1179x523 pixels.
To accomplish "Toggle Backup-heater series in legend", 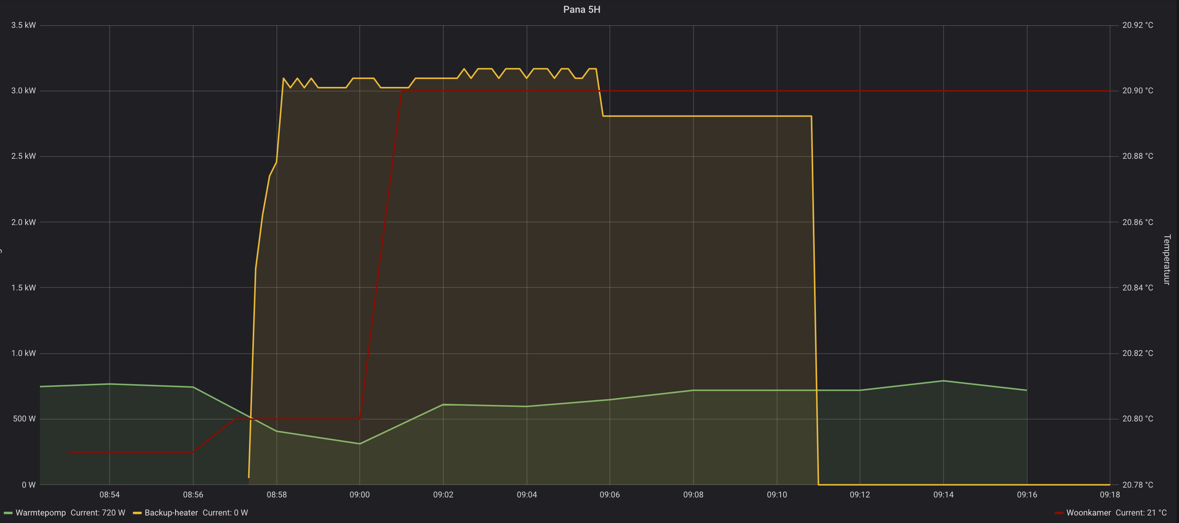I will tap(171, 512).
